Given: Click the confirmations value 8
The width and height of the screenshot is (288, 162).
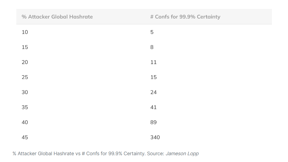Looking at the screenshot, I should pyautogui.click(x=152, y=47).
